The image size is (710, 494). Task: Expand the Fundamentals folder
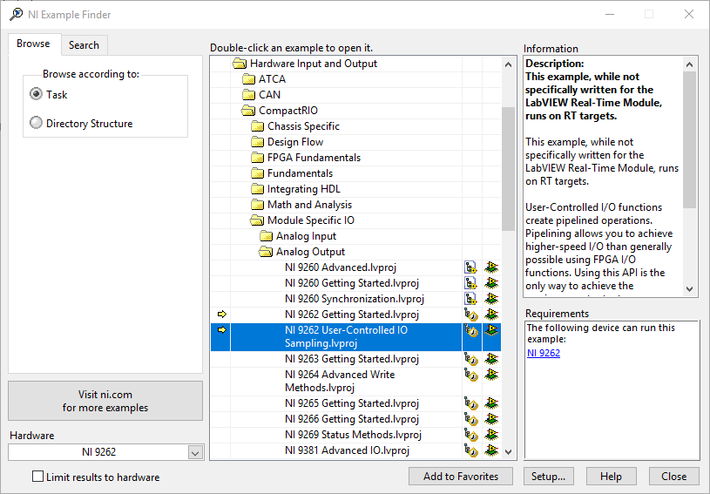coord(257,173)
